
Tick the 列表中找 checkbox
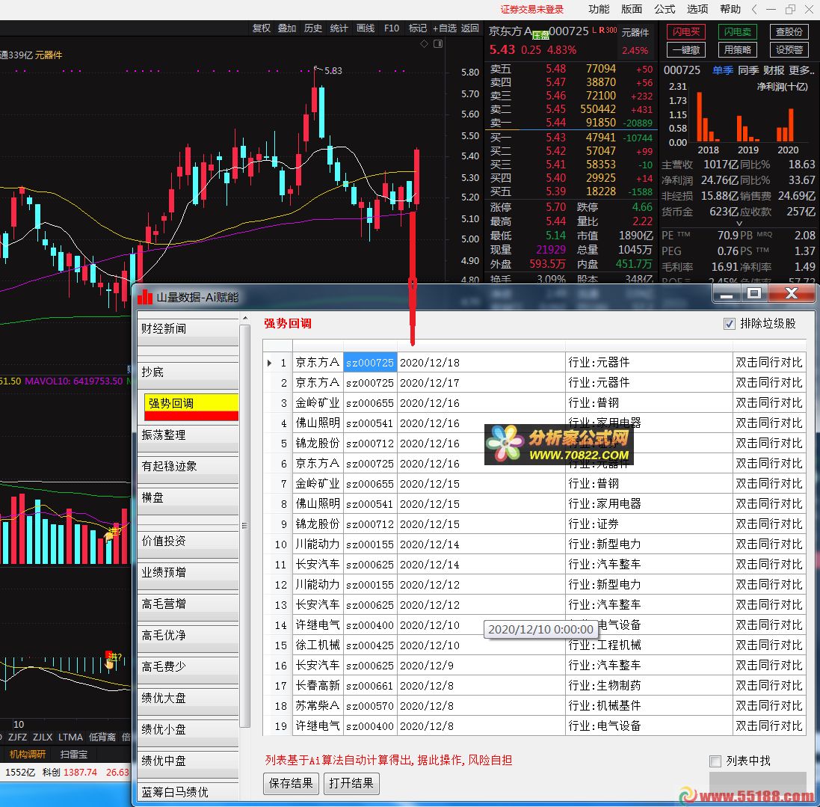click(x=715, y=761)
